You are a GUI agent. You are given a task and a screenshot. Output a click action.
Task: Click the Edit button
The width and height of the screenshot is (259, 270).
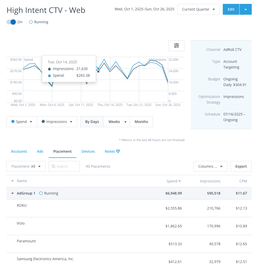231,9
